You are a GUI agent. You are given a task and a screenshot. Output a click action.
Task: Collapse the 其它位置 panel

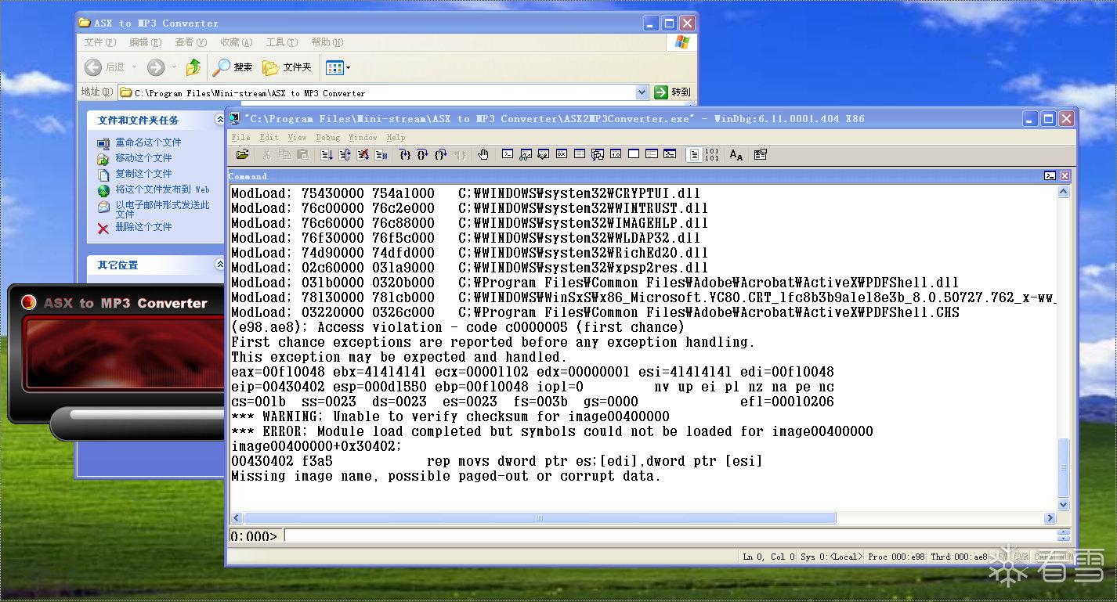(219, 265)
